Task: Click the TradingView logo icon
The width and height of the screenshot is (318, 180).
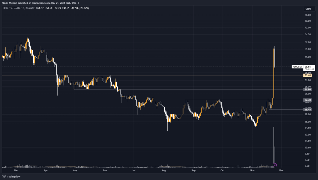Action: click(4, 177)
